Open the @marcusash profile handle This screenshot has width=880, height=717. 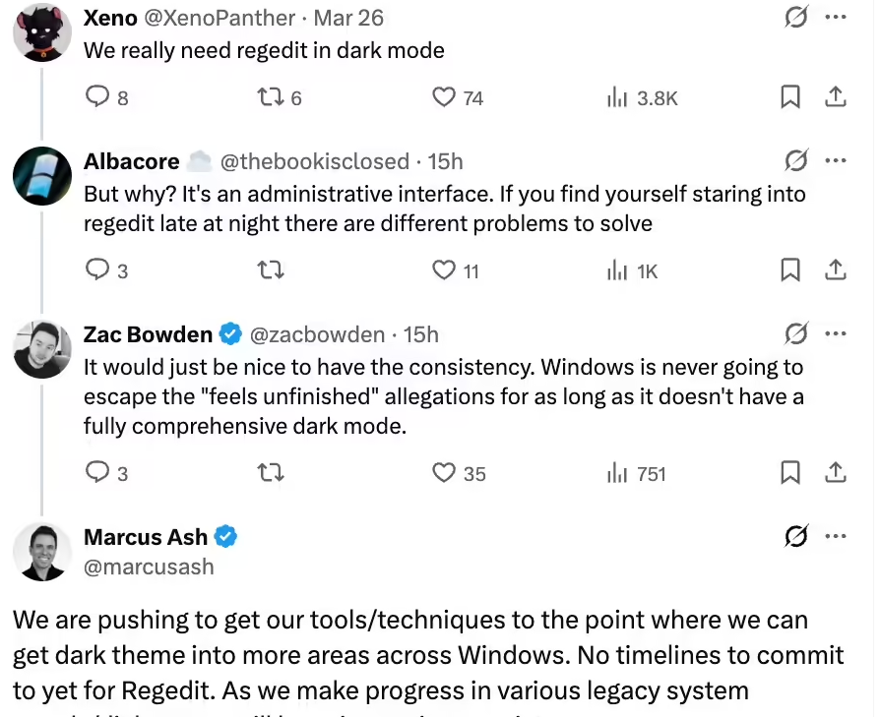click(x=149, y=567)
